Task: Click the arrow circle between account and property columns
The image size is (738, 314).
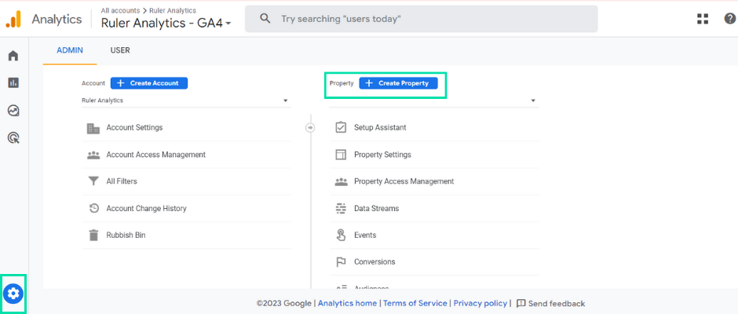Action: (310, 128)
